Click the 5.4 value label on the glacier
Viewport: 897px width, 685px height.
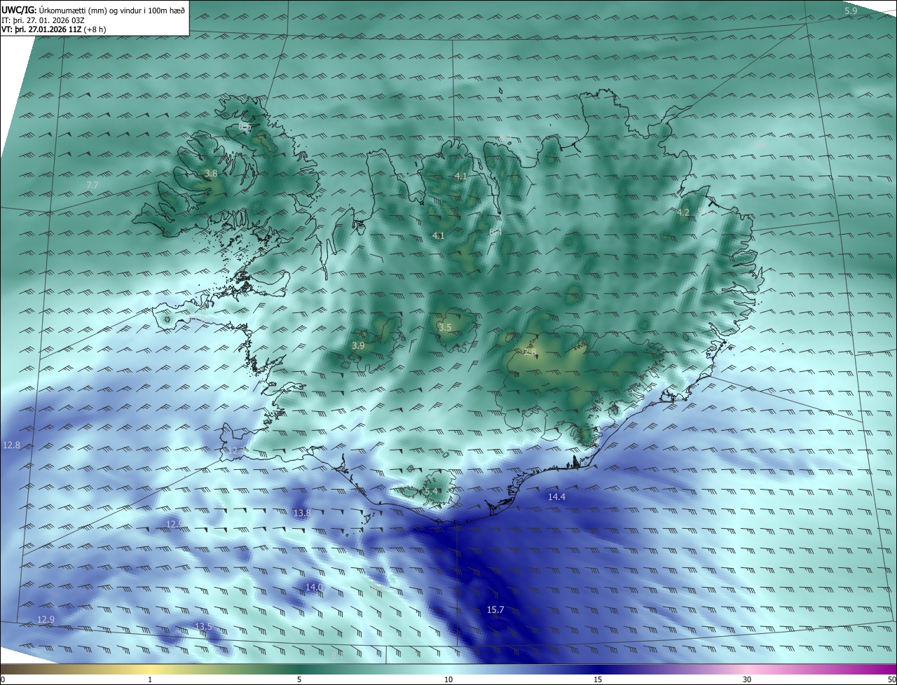[431, 492]
